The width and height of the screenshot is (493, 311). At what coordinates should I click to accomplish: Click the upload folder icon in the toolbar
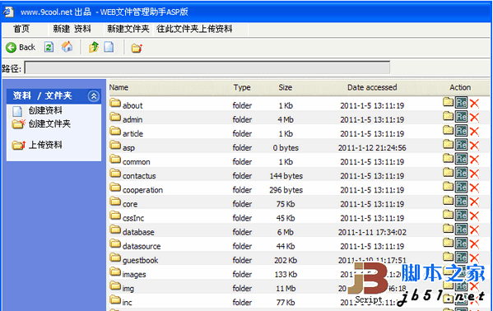pos(137,48)
